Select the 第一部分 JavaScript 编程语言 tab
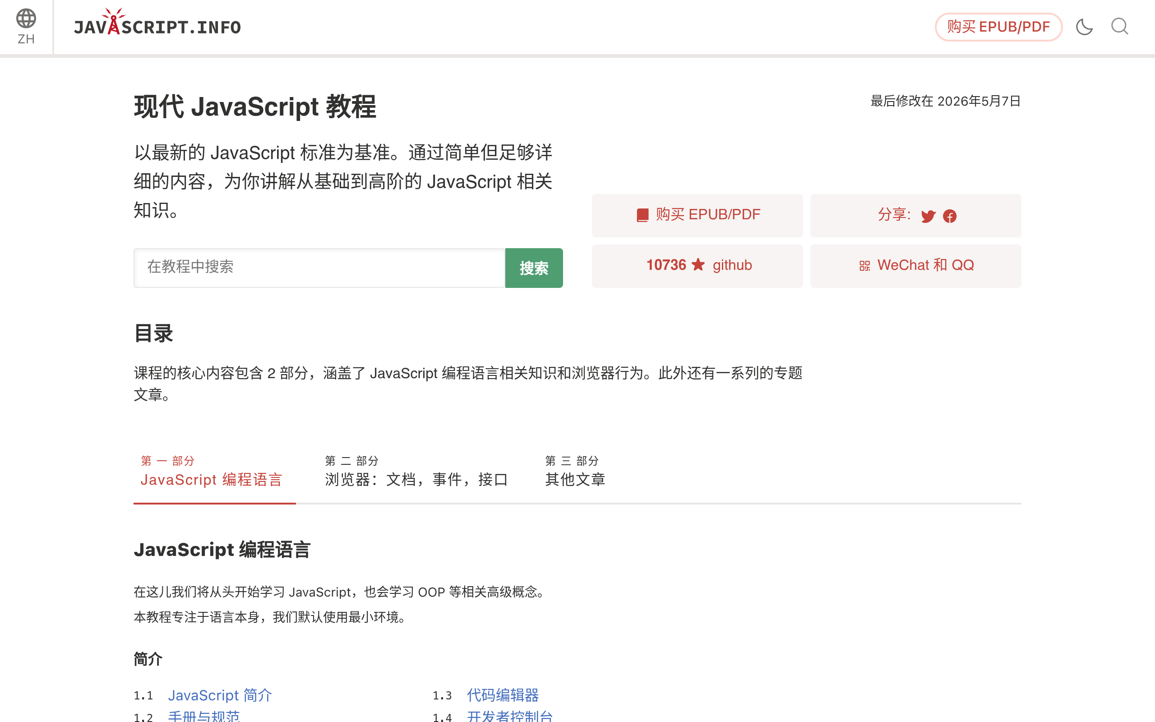 coord(214,471)
